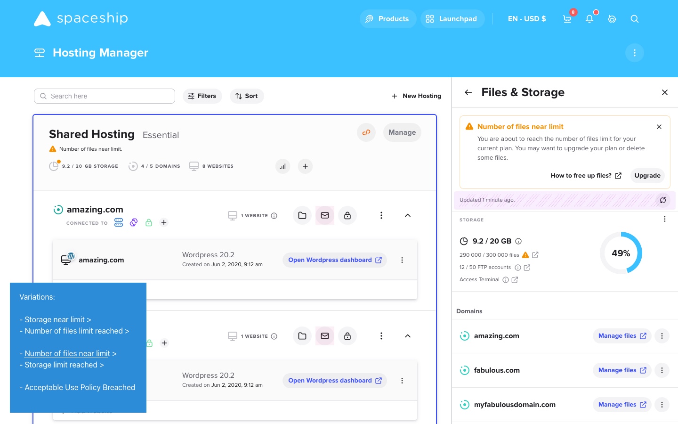Image resolution: width=678 pixels, height=424 pixels.
Task: Open the EN - USD $ language selector
Action: click(527, 19)
